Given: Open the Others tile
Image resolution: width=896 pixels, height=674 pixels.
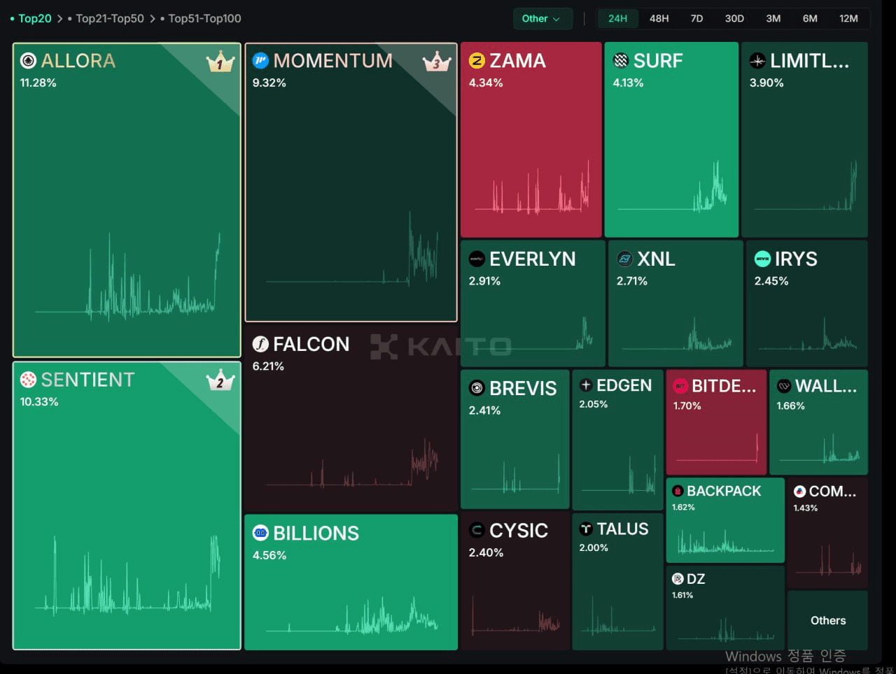Looking at the screenshot, I should tap(828, 621).
